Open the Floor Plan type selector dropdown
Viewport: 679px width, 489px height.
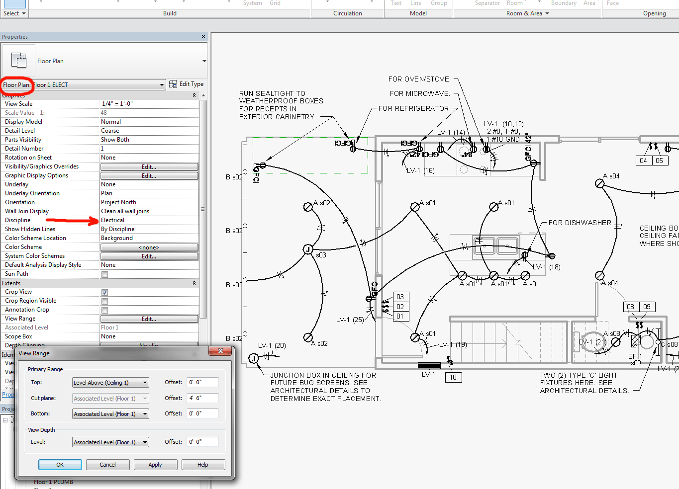pos(204,61)
